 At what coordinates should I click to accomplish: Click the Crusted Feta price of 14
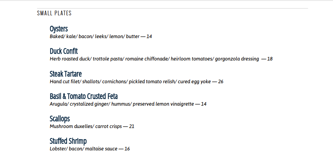[x=204, y=104]
